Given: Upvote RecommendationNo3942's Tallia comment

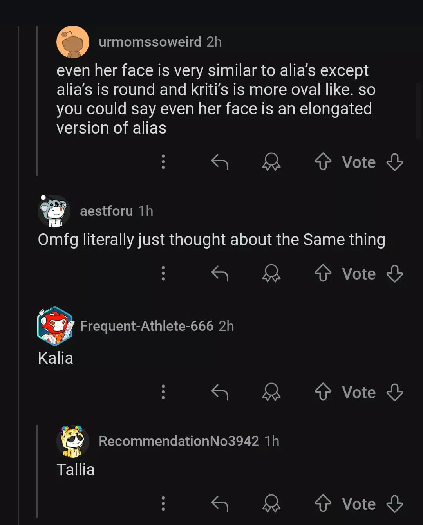Looking at the screenshot, I should 323,503.
